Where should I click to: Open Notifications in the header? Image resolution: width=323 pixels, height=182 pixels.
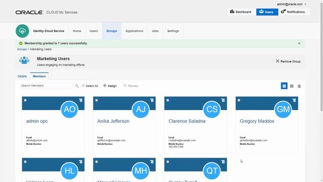pos(293,12)
